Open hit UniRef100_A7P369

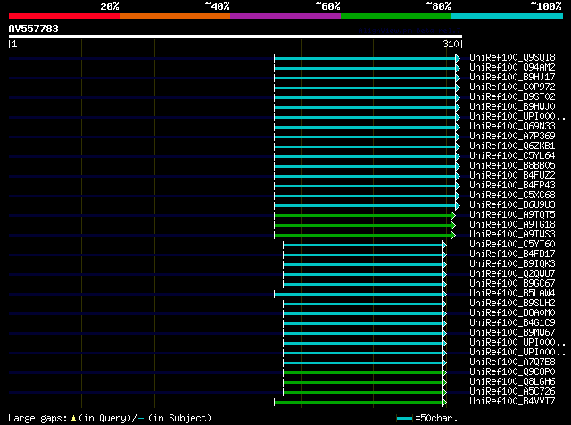click(512, 137)
